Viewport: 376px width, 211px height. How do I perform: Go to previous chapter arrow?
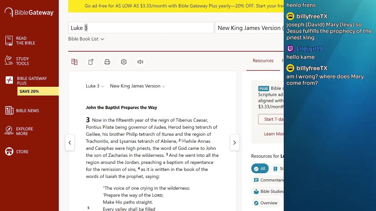click(70, 143)
